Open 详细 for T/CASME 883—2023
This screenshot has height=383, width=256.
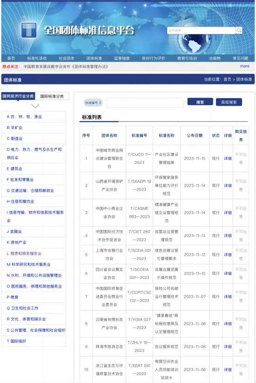coord(228,213)
